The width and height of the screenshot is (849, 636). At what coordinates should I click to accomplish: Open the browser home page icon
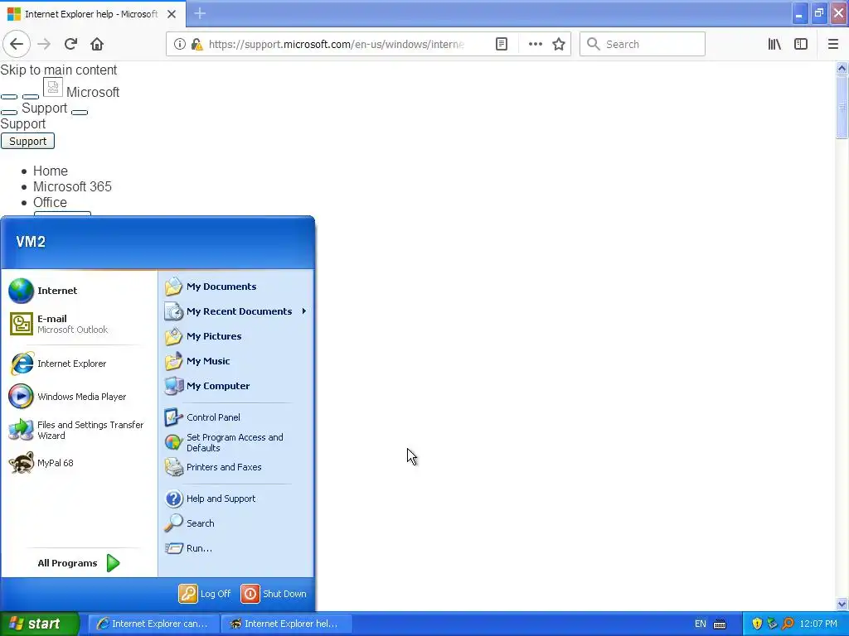coord(97,44)
